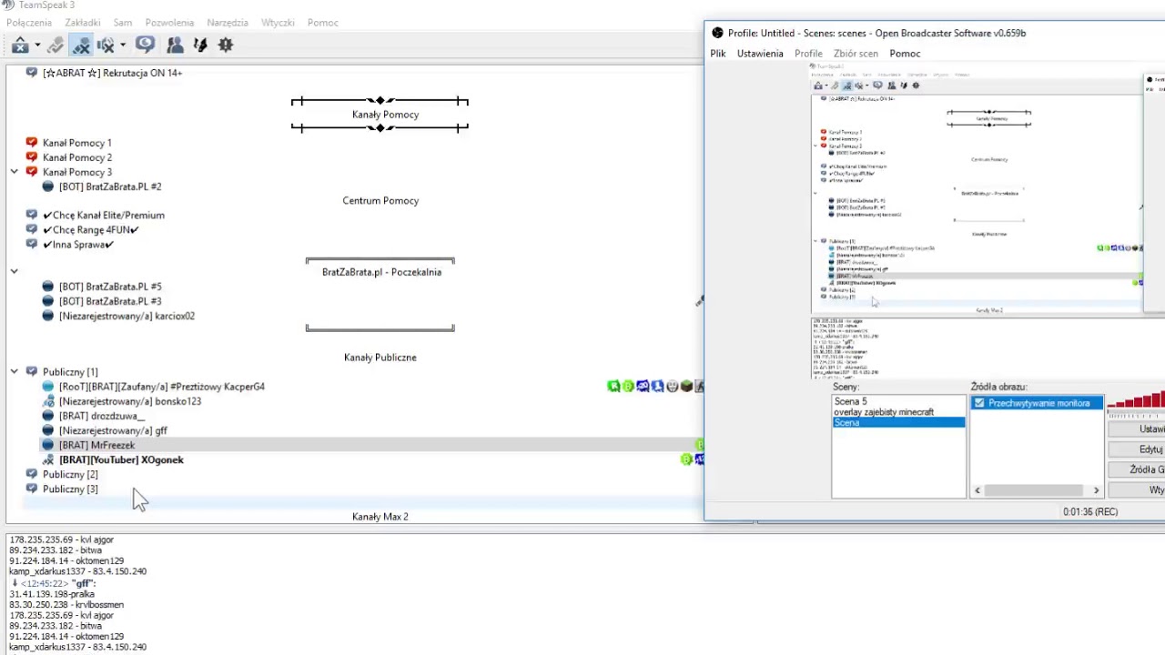The height and width of the screenshot is (655, 1165).
Task: Click the status icon of BratZaBrata.PL #5 bot
Action: (x=48, y=287)
